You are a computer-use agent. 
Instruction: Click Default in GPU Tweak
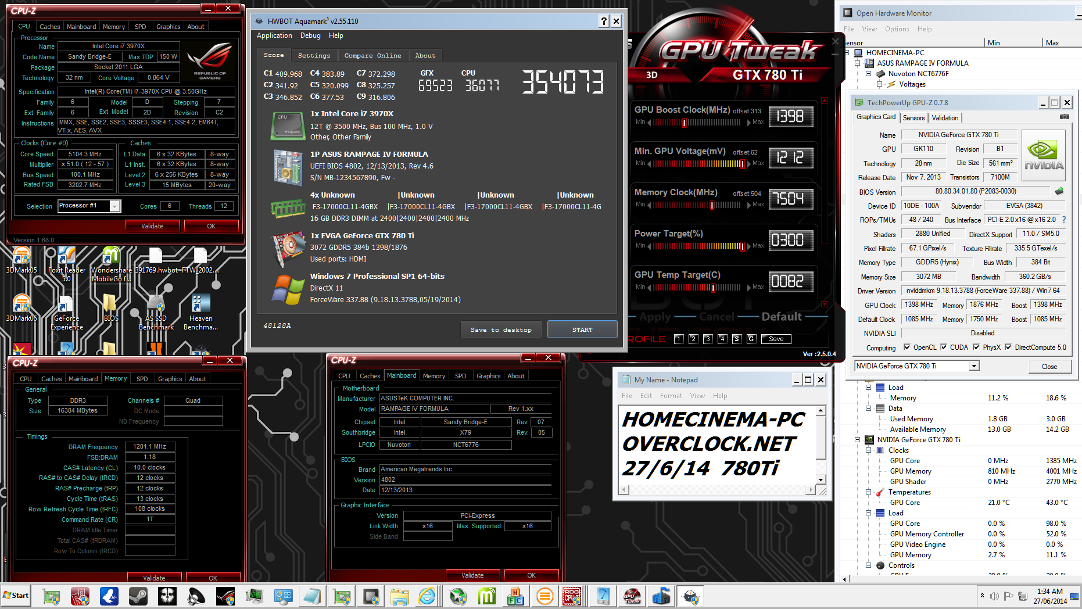[782, 317]
